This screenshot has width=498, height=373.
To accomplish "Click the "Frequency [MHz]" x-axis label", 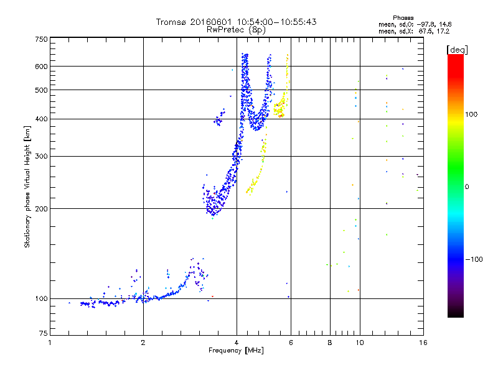I will [x=236, y=351].
